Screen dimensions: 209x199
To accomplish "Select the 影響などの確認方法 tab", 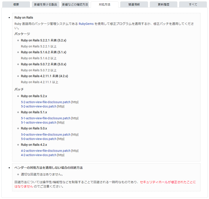I will [x=75, y=5].
